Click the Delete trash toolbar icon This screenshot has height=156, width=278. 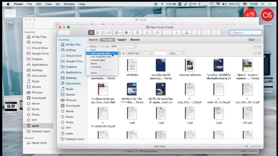[196, 32]
